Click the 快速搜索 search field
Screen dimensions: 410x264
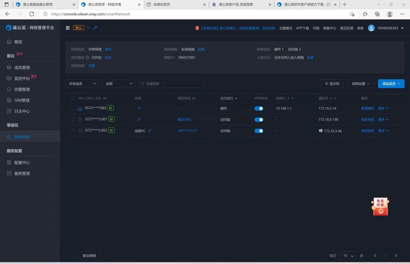point(172,84)
